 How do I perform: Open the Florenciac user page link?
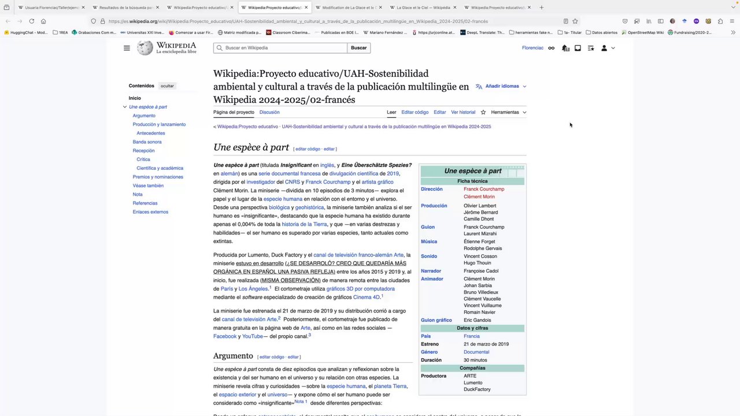532,48
